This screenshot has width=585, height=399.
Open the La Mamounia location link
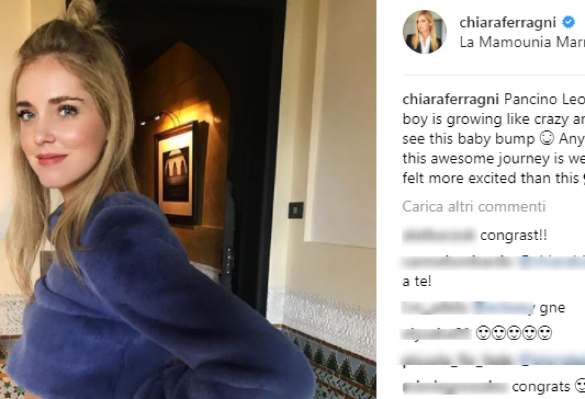522,42
